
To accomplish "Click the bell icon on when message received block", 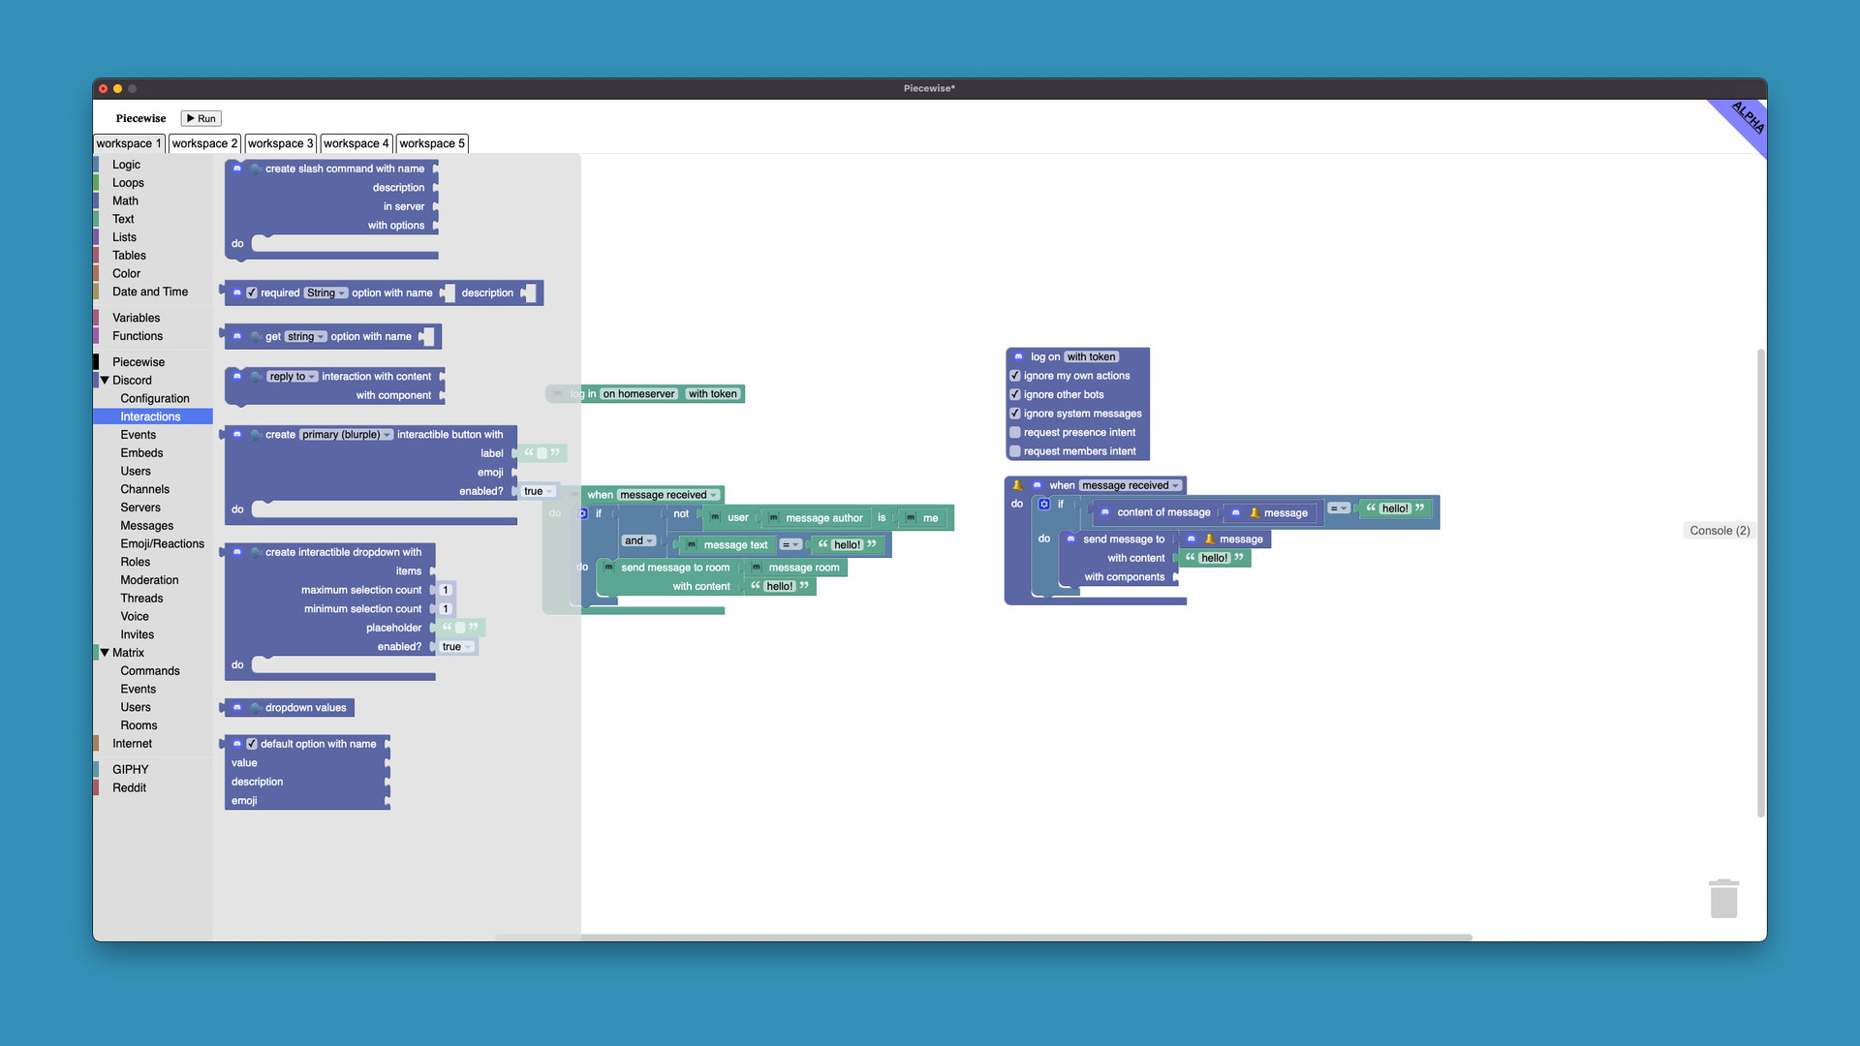I will coord(1017,485).
